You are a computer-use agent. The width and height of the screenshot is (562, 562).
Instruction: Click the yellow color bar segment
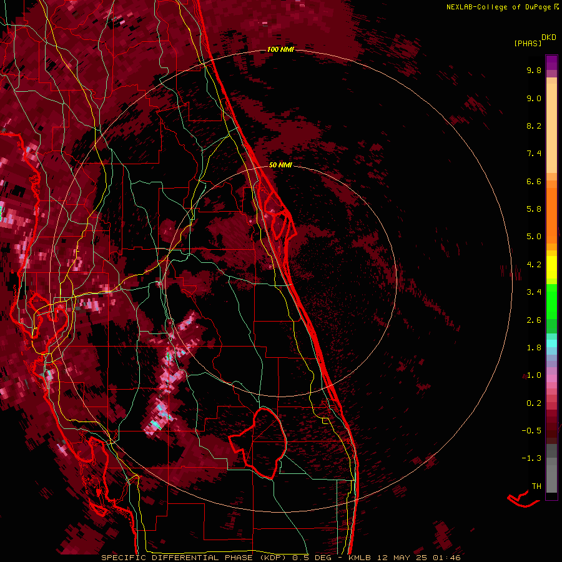[551, 267]
